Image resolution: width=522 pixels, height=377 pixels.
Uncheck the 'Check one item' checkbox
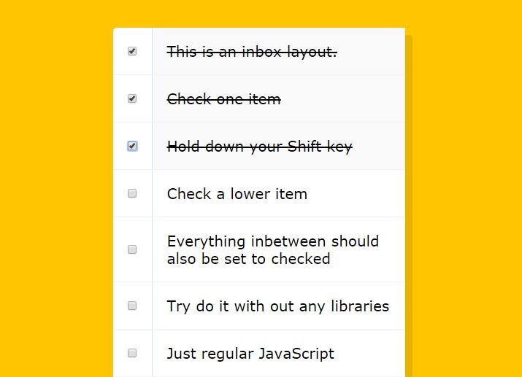(132, 98)
